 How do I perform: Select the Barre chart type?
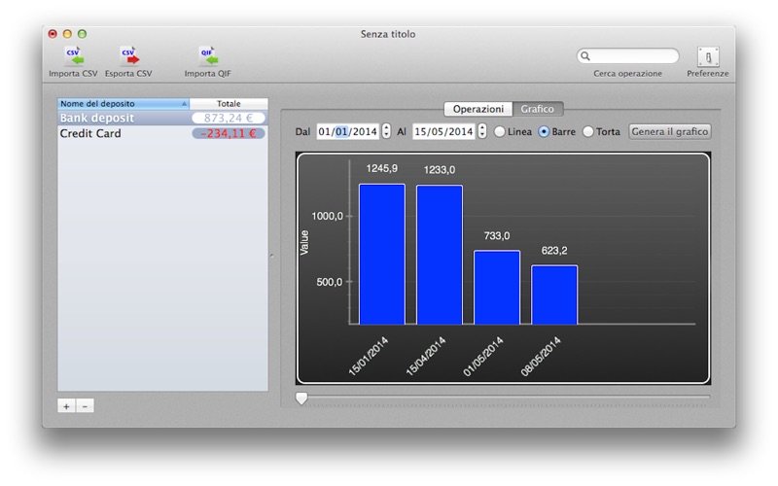pos(557,132)
